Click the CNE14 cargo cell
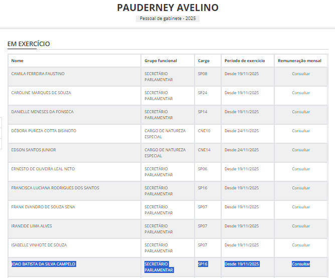Viewport: 335px width, 278px height. tap(204, 150)
